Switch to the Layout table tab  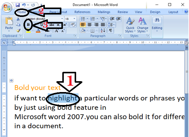pos(173,12)
